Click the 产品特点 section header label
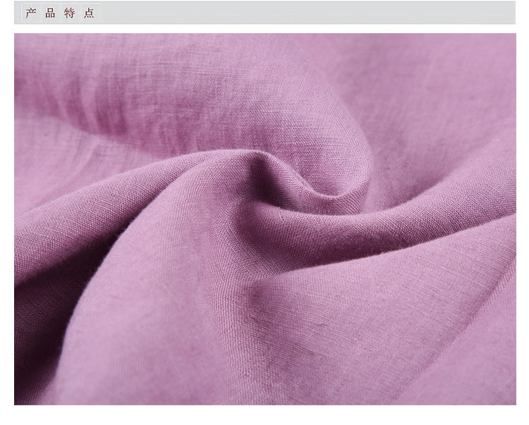 [x=60, y=13]
